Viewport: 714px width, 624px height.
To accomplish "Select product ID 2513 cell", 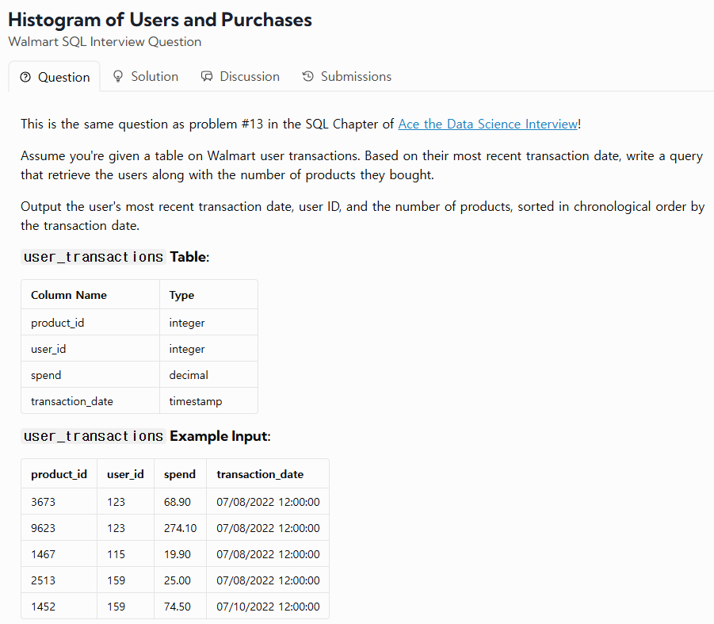I will point(59,580).
